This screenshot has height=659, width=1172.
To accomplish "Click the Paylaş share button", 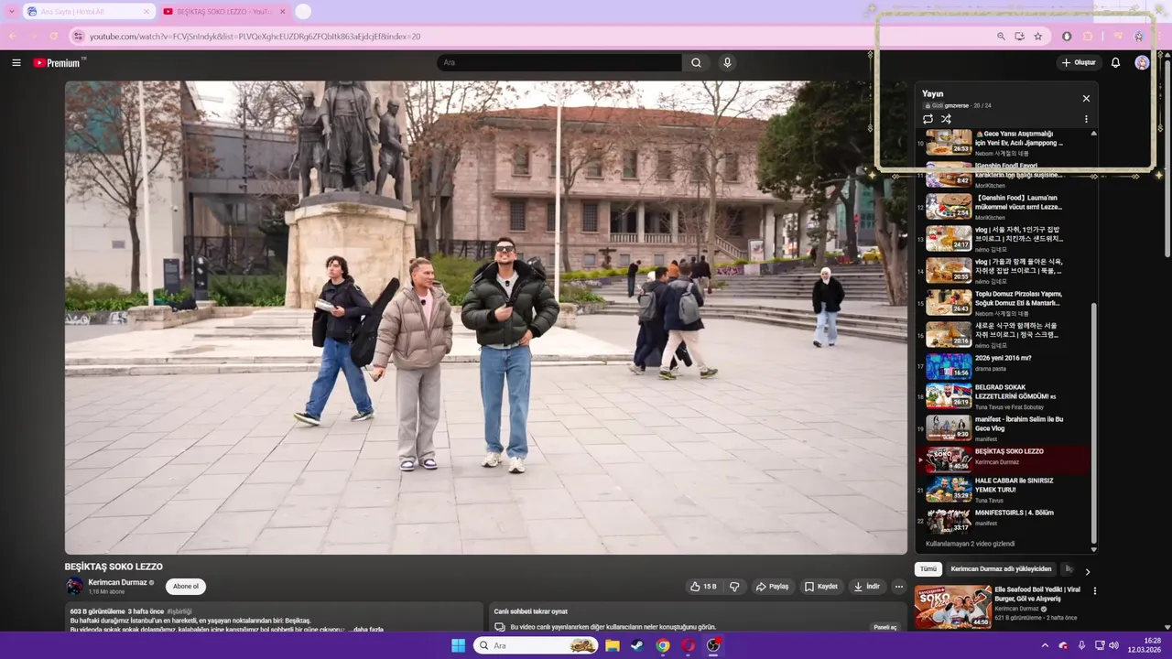I will 772,587.
